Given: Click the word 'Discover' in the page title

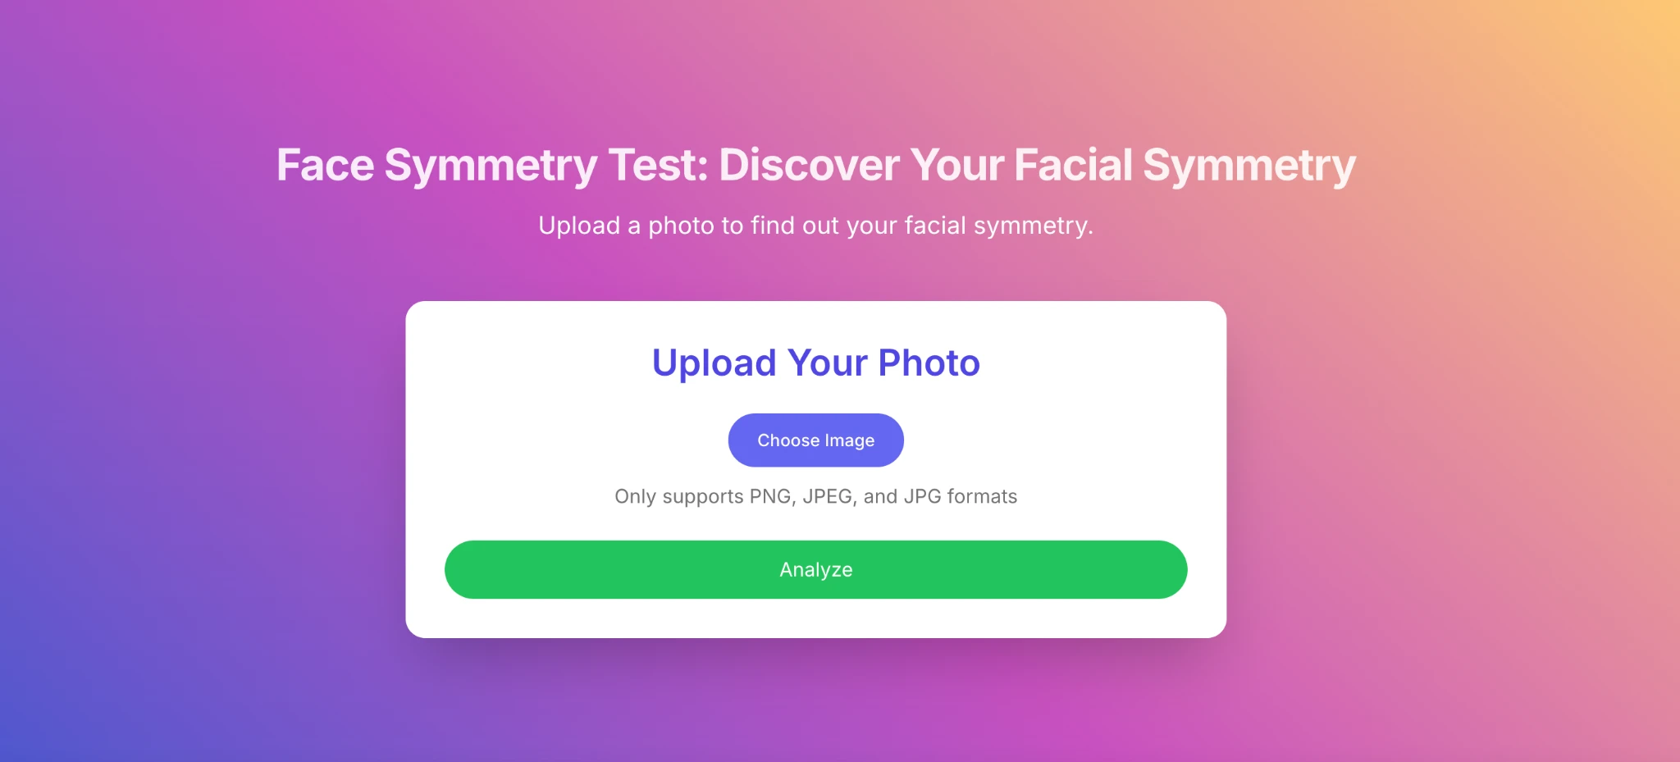Looking at the screenshot, I should 809,165.
